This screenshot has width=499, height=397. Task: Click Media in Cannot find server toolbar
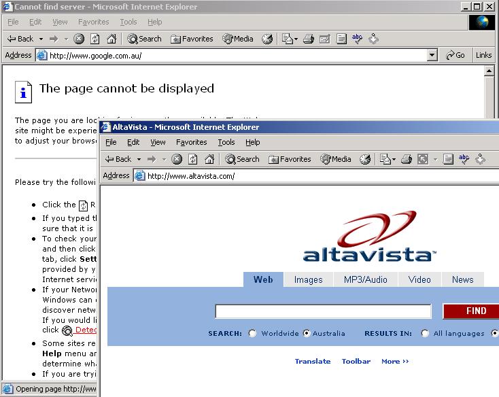pos(238,39)
